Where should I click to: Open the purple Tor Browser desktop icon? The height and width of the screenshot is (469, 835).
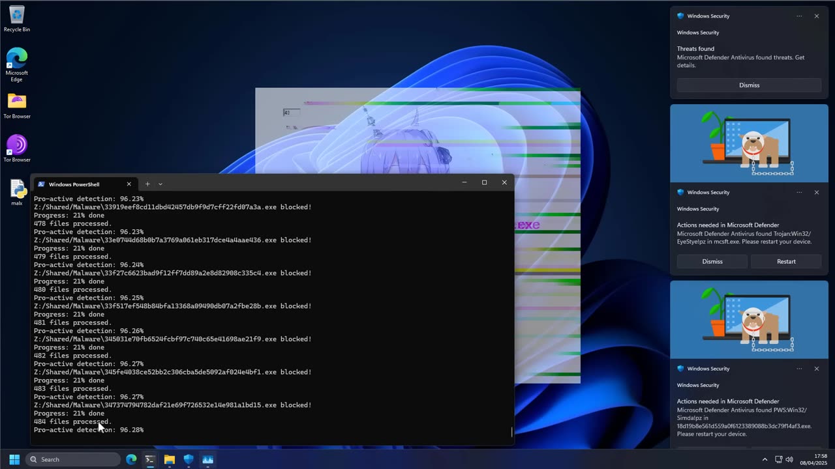pyautogui.click(x=16, y=149)
